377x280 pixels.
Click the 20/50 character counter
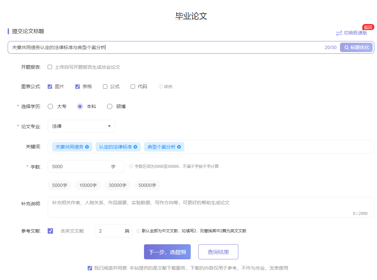(x=331, y=47)
